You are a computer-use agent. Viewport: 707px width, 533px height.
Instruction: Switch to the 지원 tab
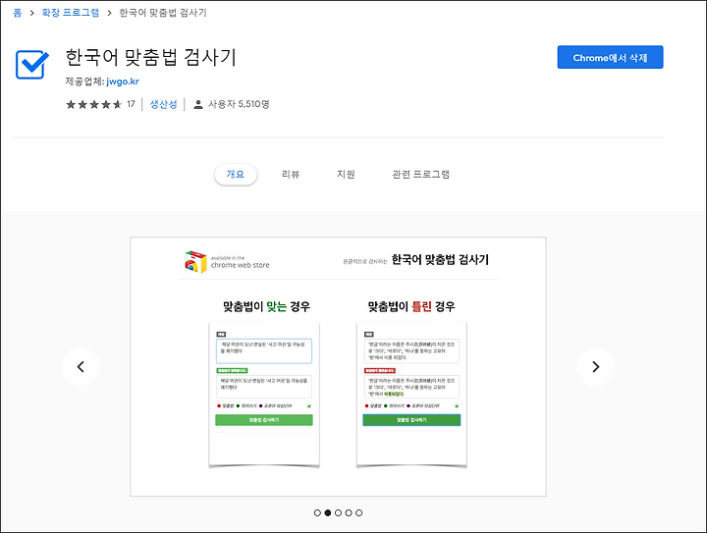tap(346, 175)
